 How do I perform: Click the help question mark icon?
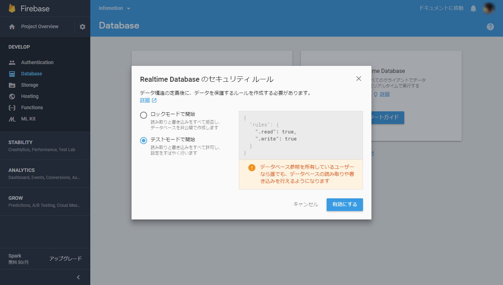point(490,26)
